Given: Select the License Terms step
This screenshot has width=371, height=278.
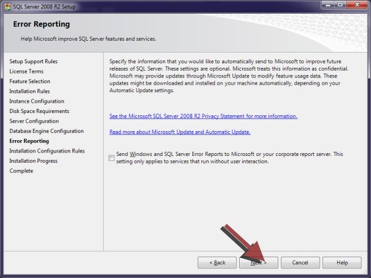Looking at the screenshot, I should tap(27, 71).
